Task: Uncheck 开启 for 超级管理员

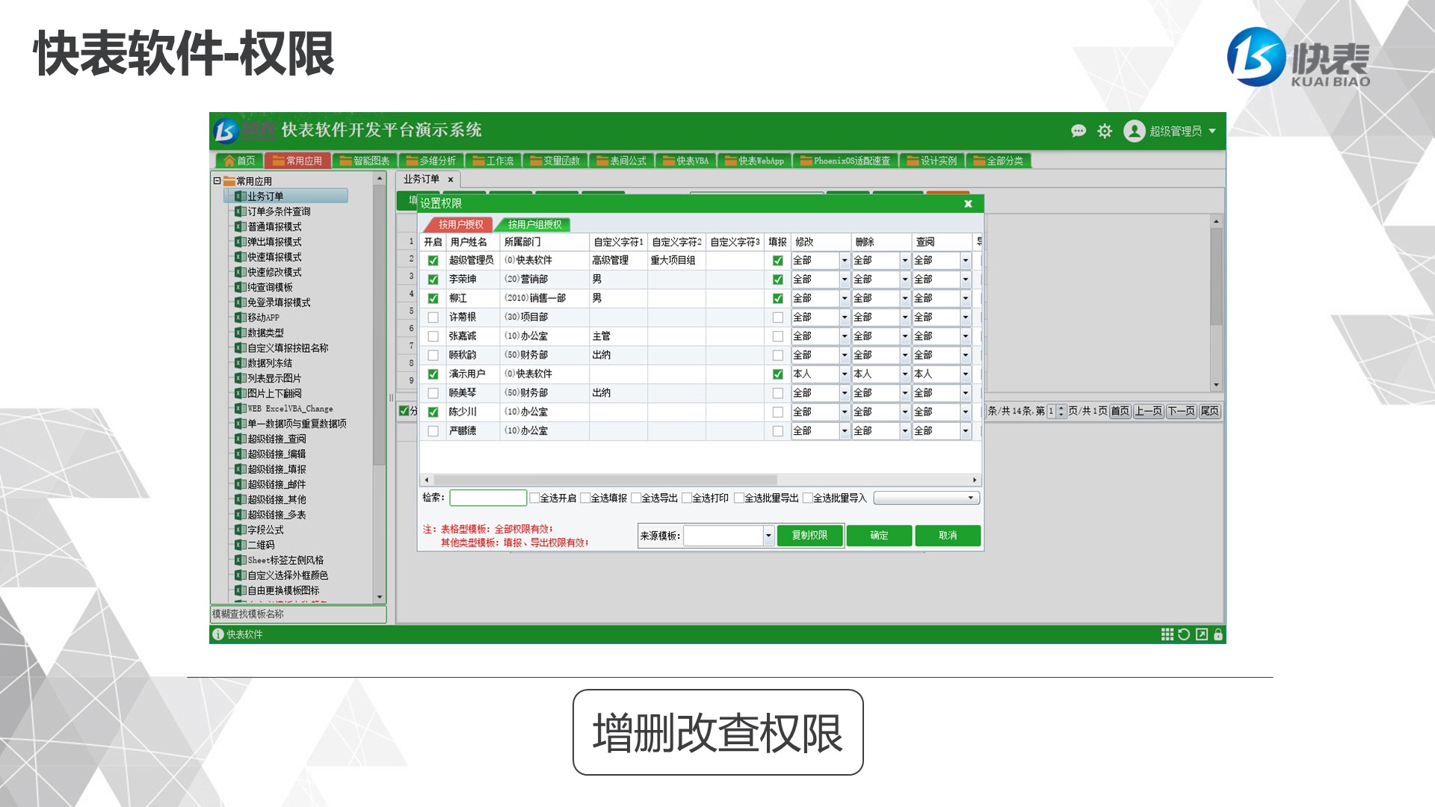Action: coord(433,261)
